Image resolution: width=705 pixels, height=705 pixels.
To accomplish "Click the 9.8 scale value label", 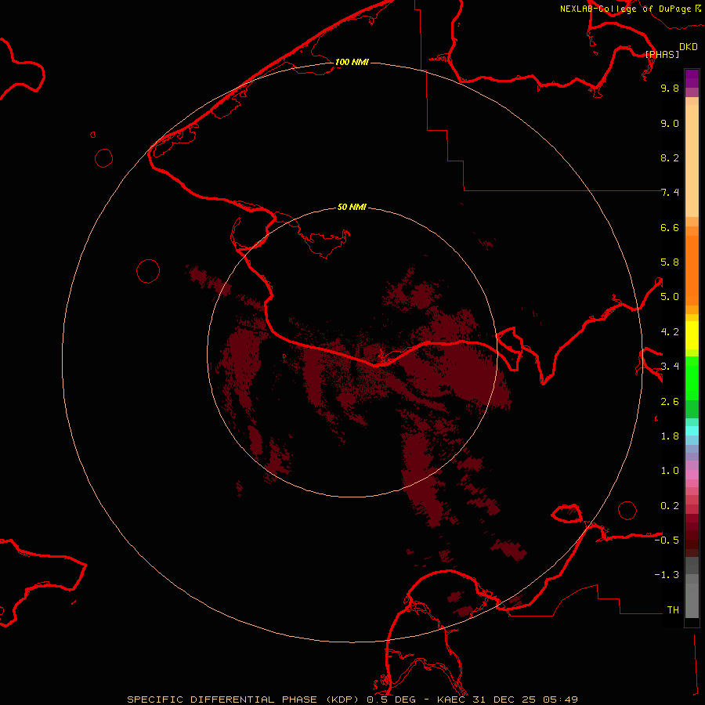I will (670, 89).
